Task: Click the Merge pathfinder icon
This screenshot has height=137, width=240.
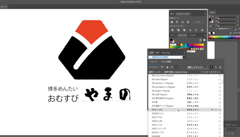Action: (184, 30)
